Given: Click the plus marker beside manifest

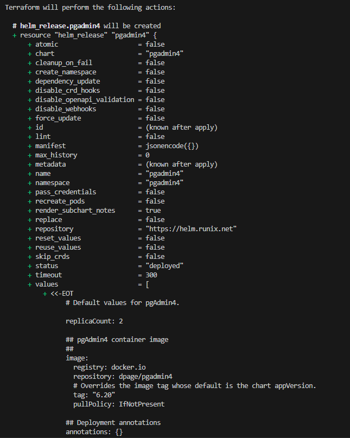Looking at the screenshot, I should tap(30, 147).
